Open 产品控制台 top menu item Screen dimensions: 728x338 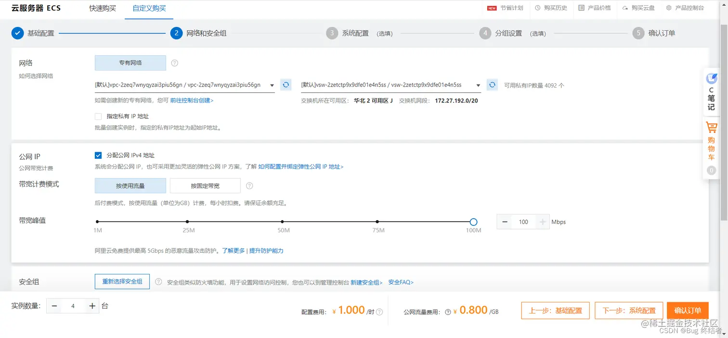tap(689, 8)
